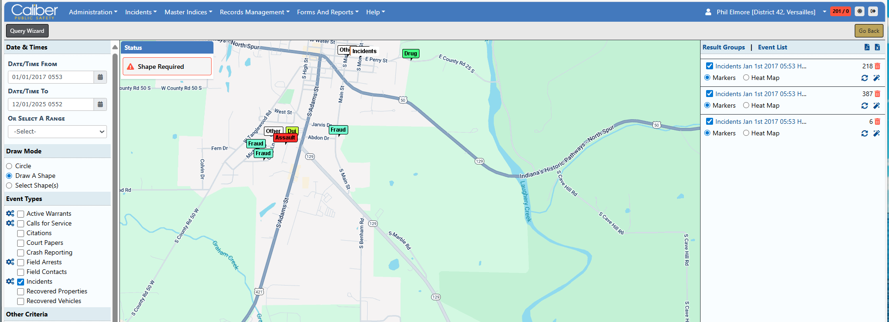
Task: Refresh the result group with 387 incidents
Action: (x=864, y=106)
